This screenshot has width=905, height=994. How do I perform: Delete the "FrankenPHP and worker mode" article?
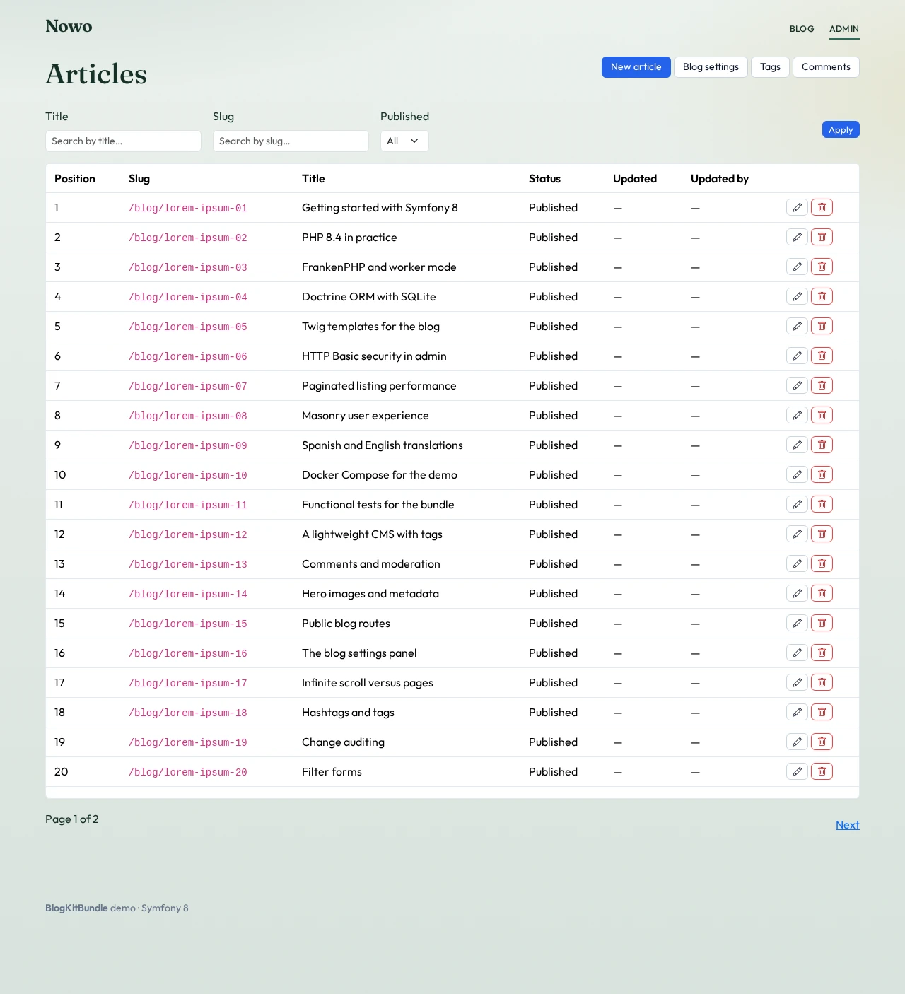coord(822,267)
